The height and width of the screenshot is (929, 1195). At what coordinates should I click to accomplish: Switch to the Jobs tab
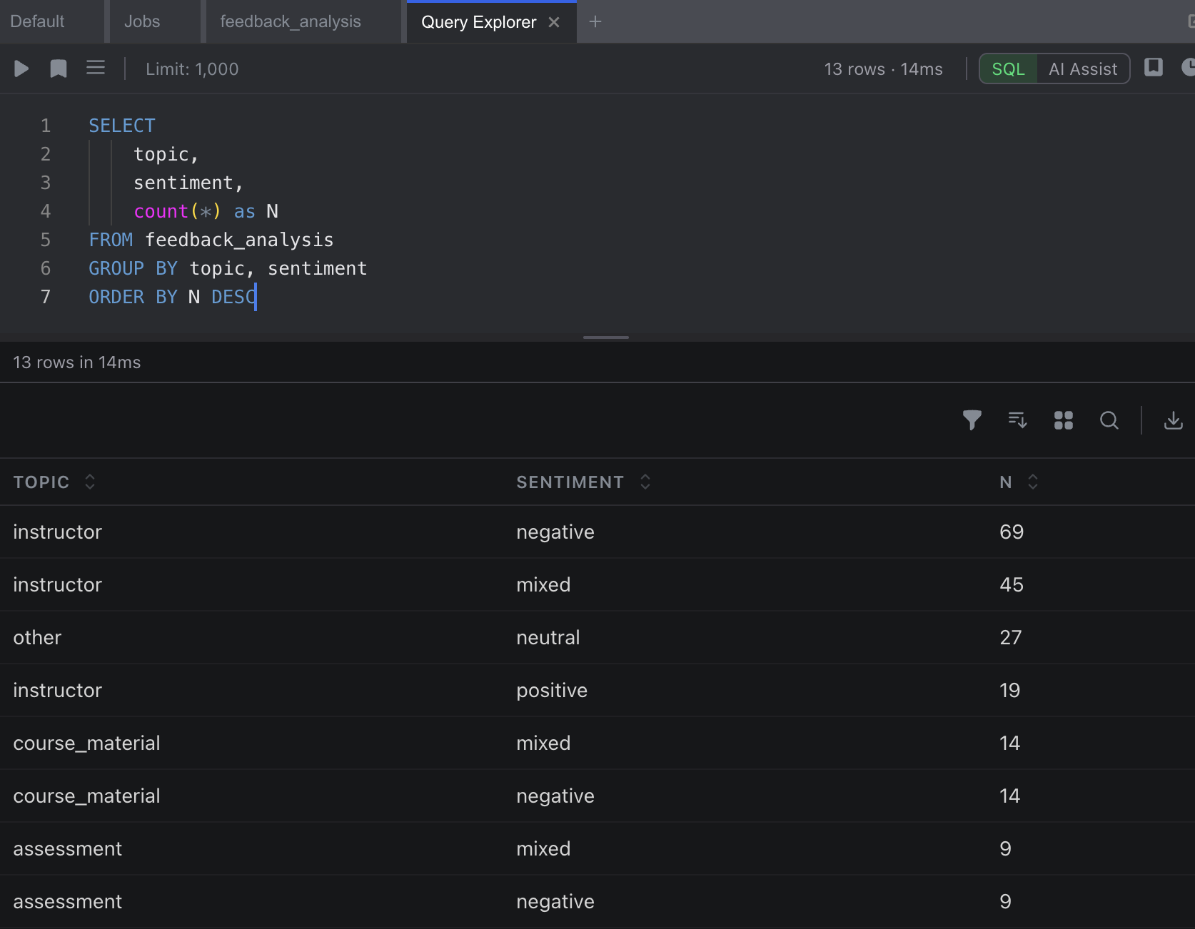[x=142, y=21]
